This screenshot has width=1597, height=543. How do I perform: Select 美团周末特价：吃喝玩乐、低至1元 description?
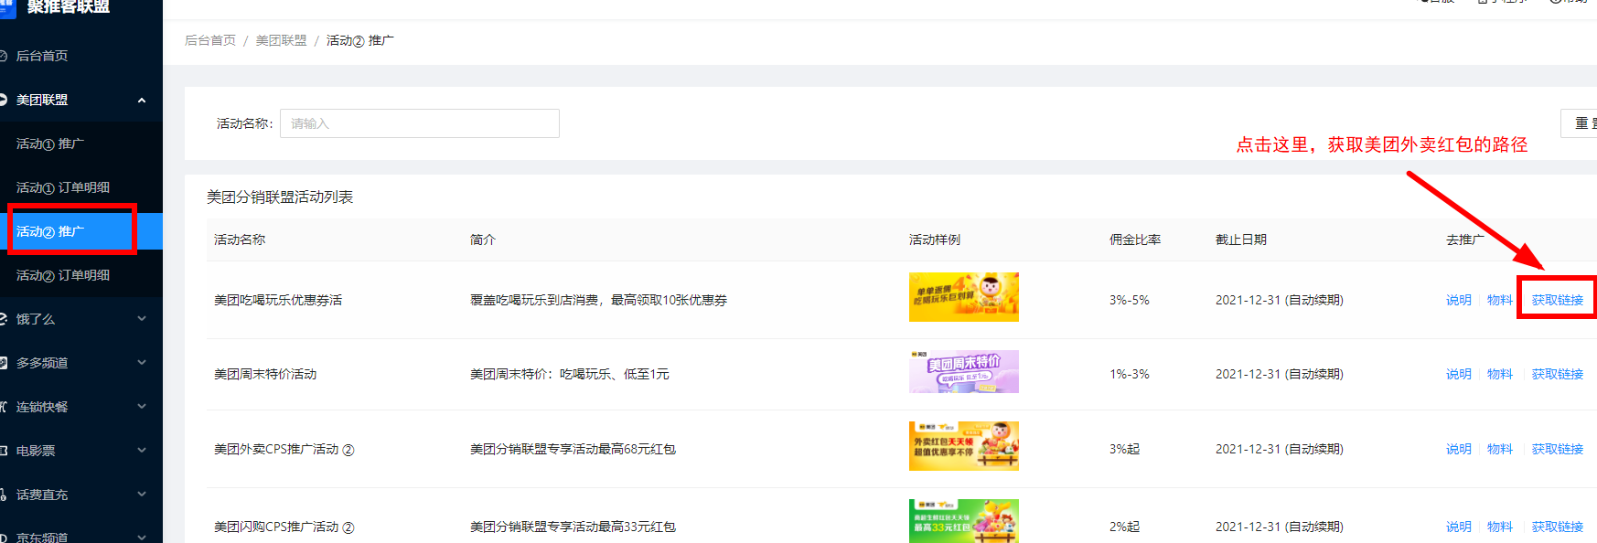(570, 374)
